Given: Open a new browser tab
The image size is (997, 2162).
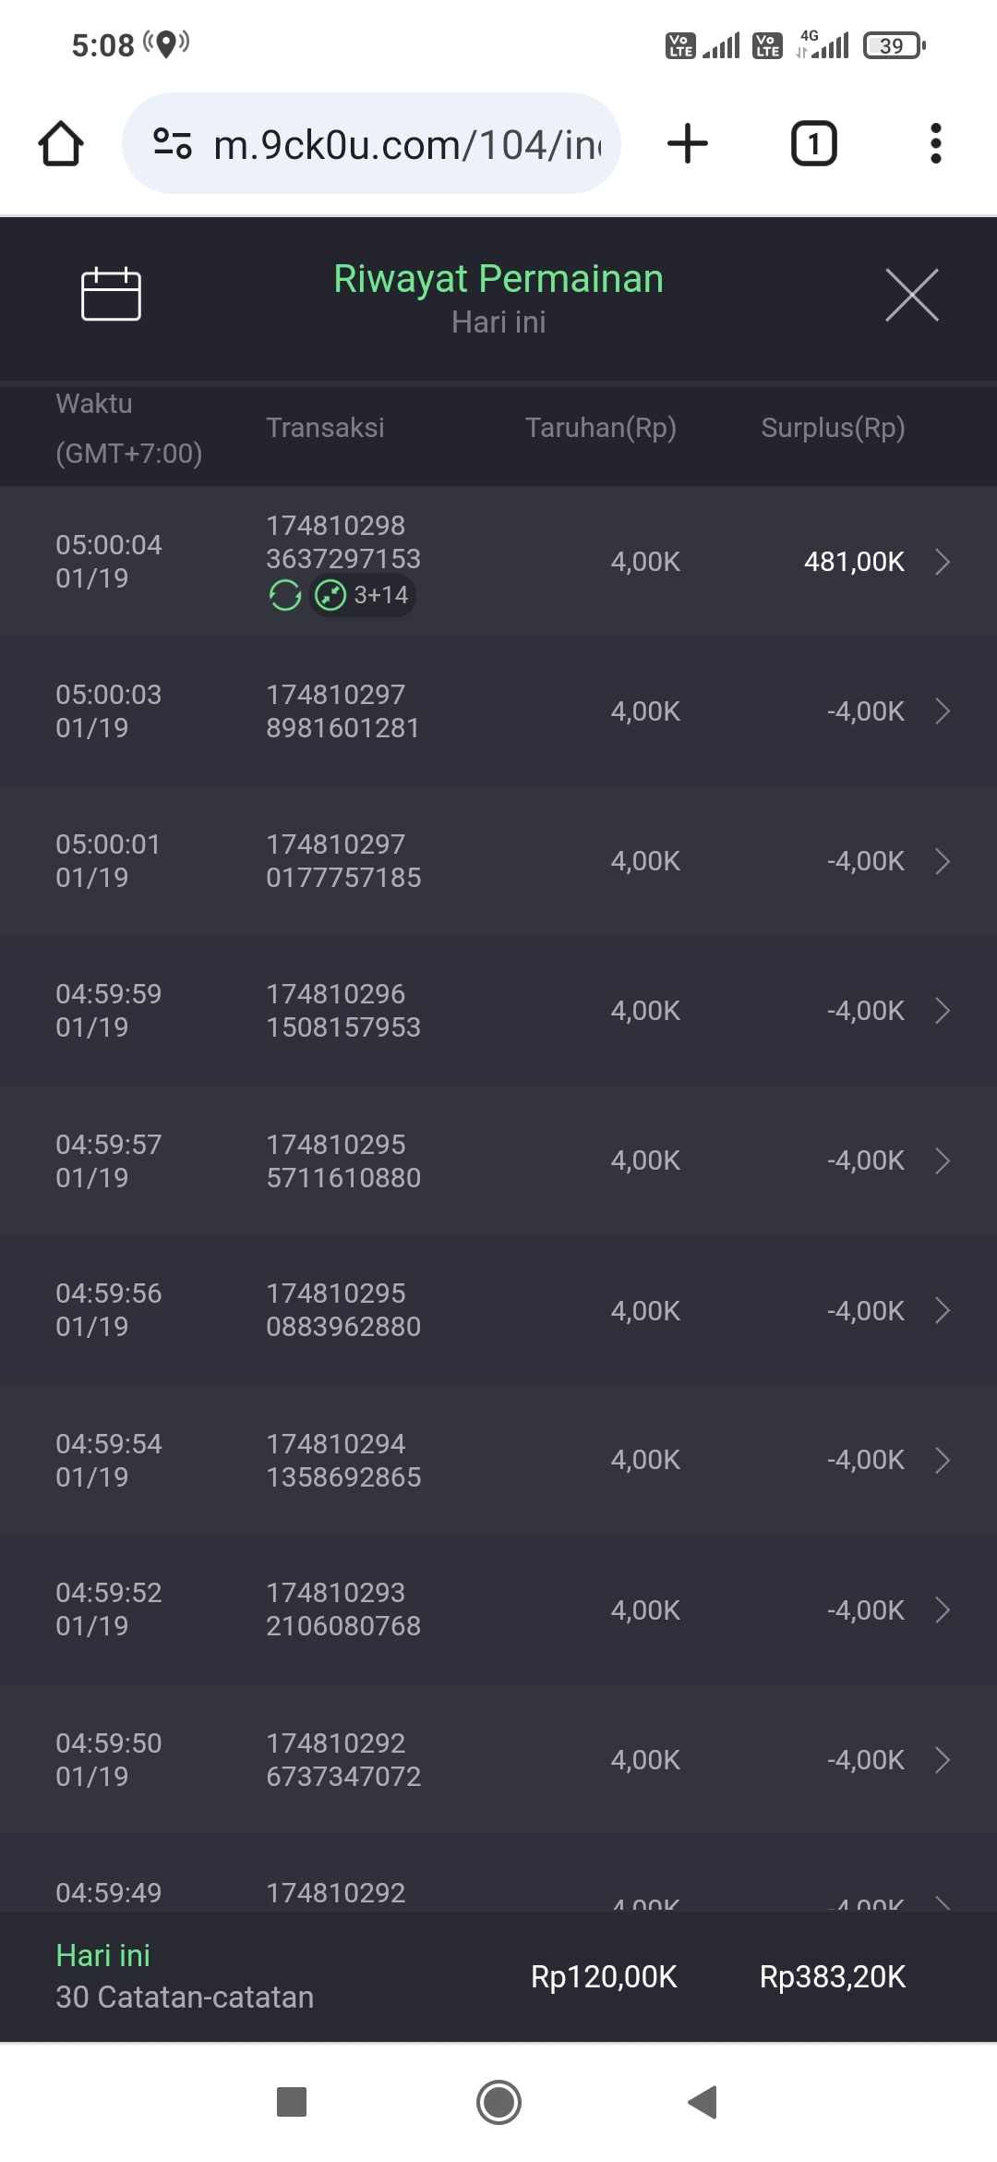Looking at the screenshot, I should pos(687,144).
